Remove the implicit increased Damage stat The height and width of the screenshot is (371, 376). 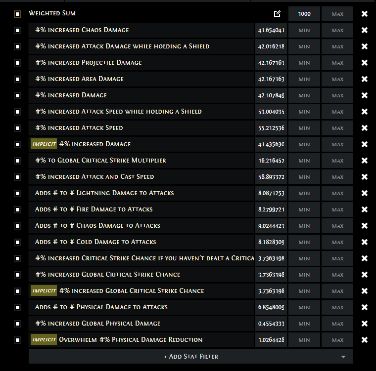[x=365, y=144]
